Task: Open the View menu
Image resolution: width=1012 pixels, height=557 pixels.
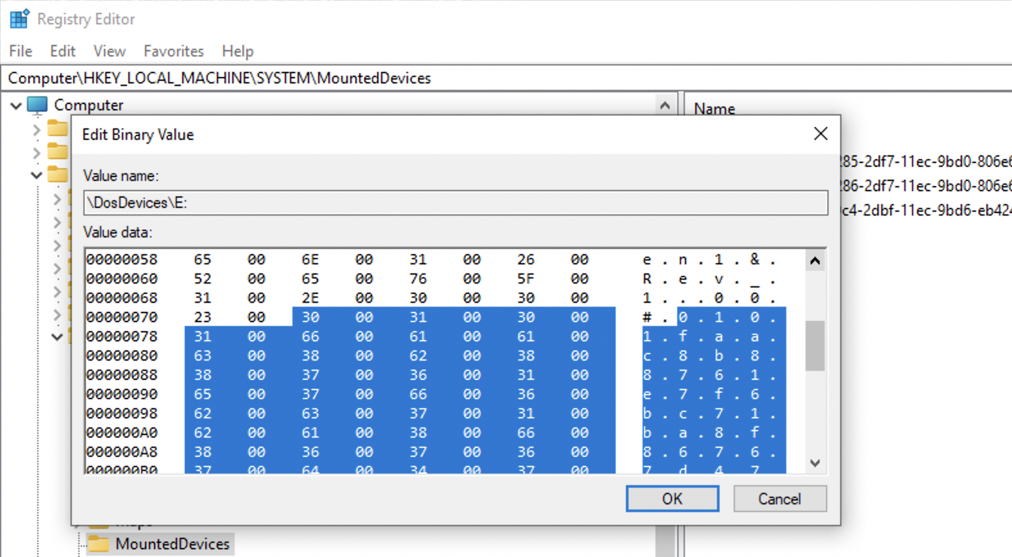Action: 110,51
